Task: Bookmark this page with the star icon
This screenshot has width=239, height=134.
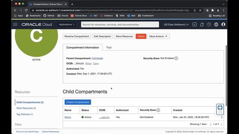Action: [200, 10]
